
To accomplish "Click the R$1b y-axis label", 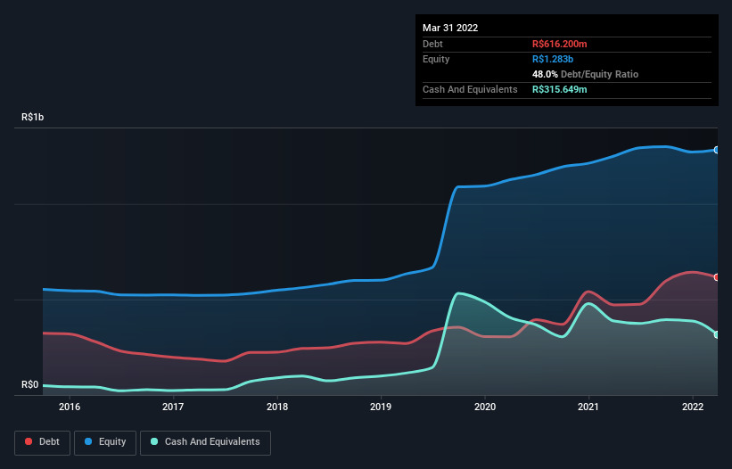I will 33,117.
